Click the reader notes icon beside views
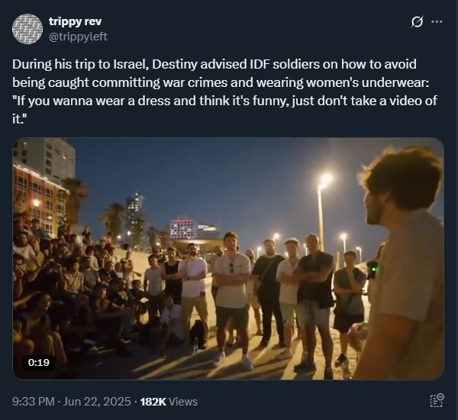The image size is (458, 420). 437,400
